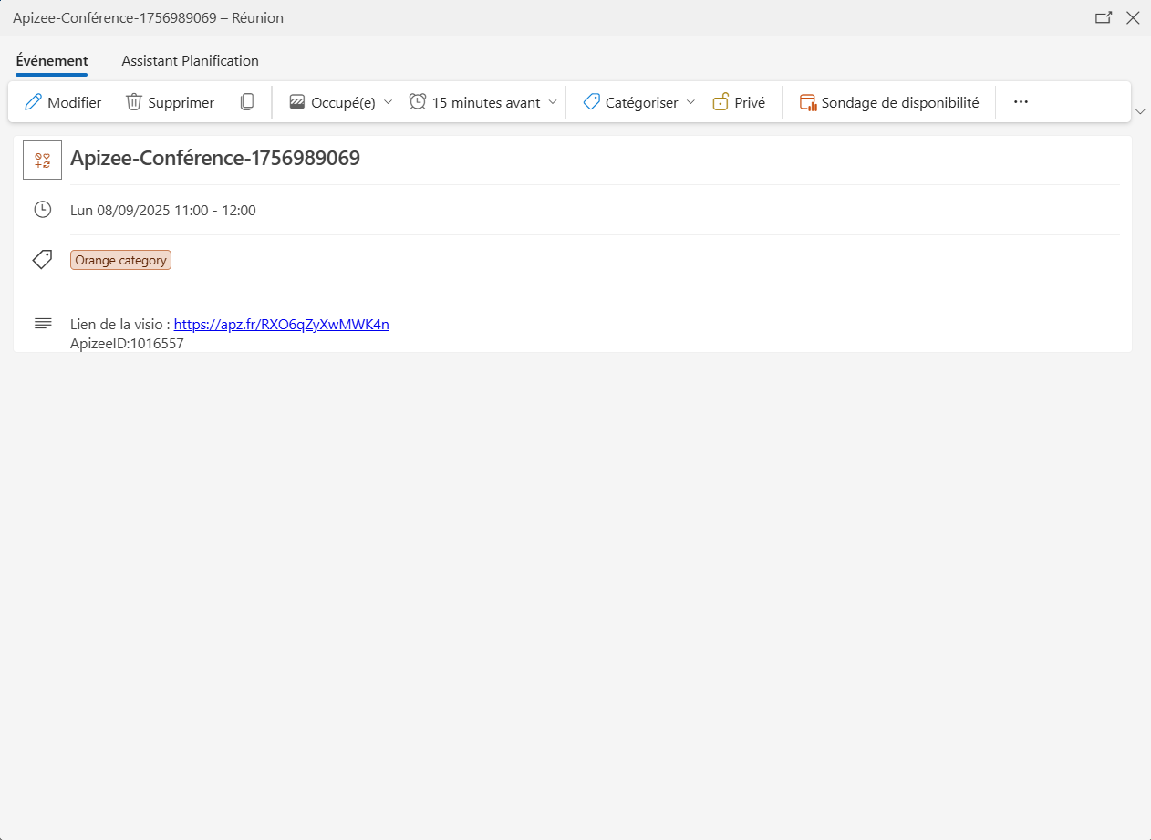Click the event date and time text
The height and width of the screenshot is (840, 1151).
[x=162, y=210]
